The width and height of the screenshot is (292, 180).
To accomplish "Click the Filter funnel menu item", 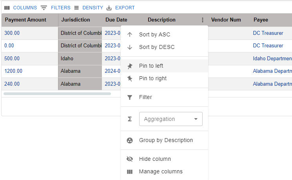I will [x=145, y=97].
